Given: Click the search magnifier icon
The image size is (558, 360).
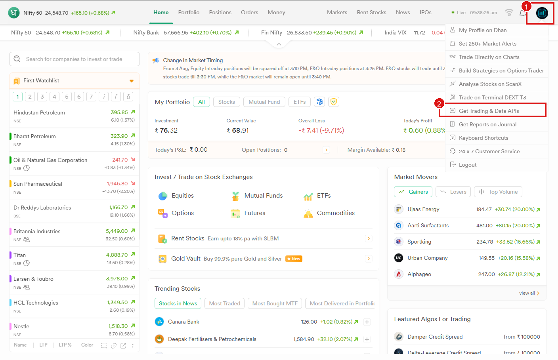Looking at the screenshot, I should click(x=17, y=59).
